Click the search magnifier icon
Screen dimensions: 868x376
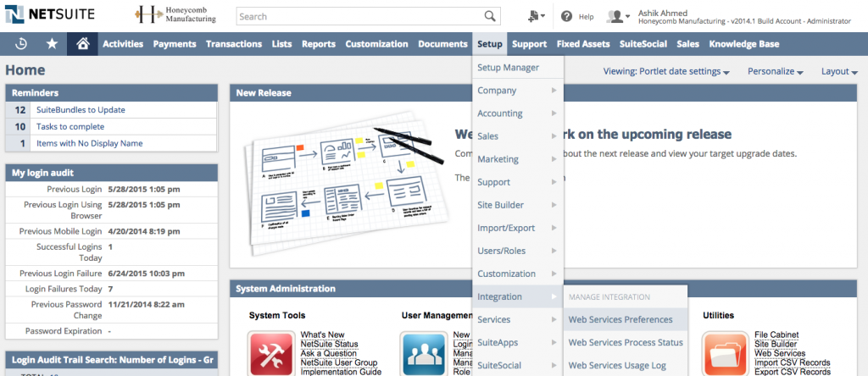(490, 17)
